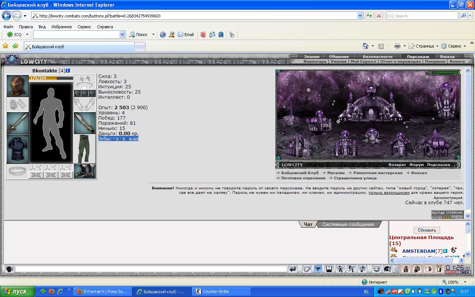
Task: Open the ICQ toolbar dropdown arrow
Action: coord(27,35)
